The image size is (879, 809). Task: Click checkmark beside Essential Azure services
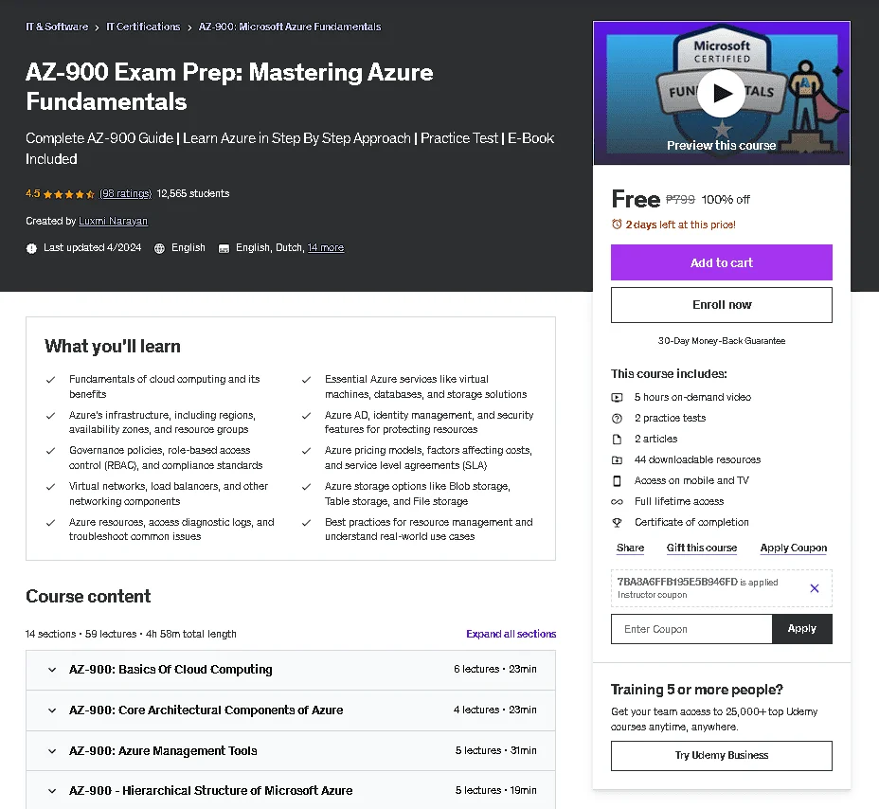(306, 380)
